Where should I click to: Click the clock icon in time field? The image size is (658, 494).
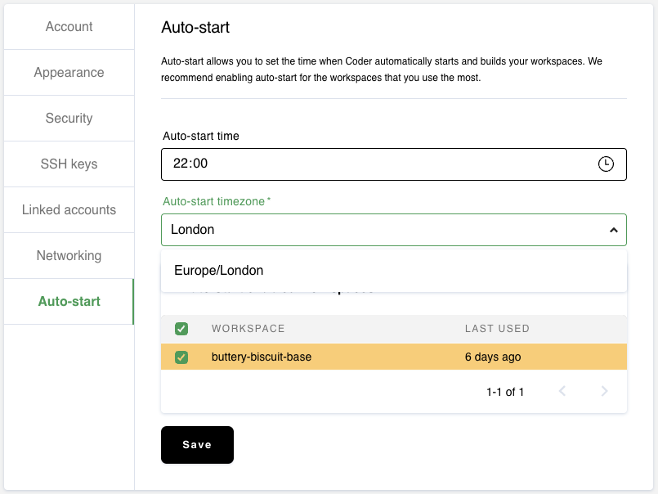click(x=606, y=164)
